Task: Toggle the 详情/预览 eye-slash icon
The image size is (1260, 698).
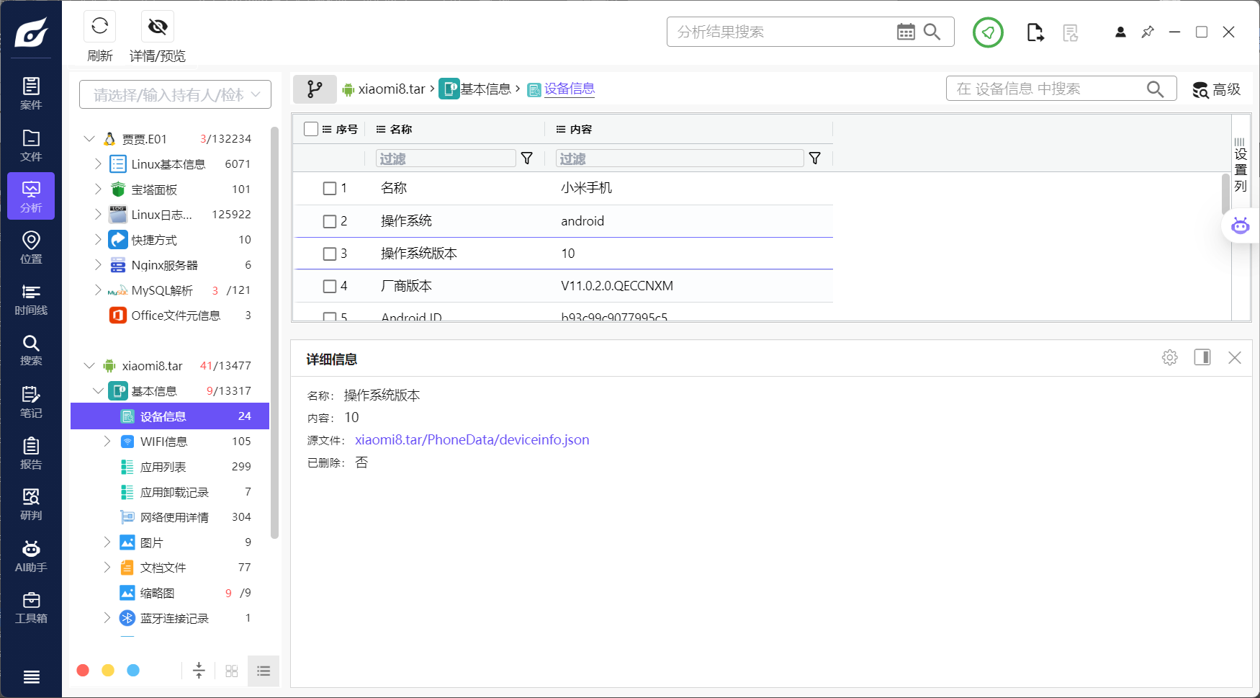Action: coord(158,27)
